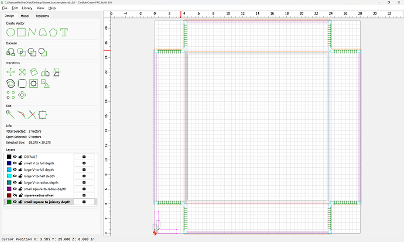Viewport: 404px width, 242px height.
Task: Lock the large V to half depth layer
Action: (x=20, y=176)
